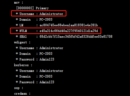The image size is (130, 96).
Task: Click the NTLM hash value e45a314c...
Action: click(x=69, y=31)
